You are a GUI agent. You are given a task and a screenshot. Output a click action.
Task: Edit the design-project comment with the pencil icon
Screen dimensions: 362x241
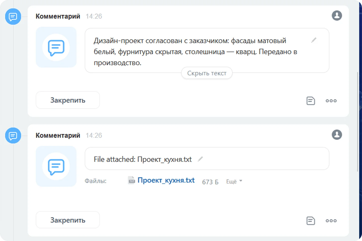(314, 40)
